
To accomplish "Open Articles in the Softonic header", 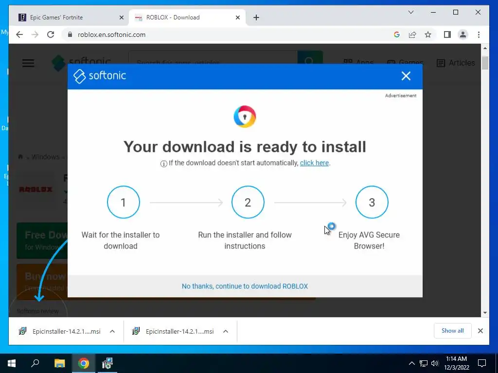I will point(456,63).
